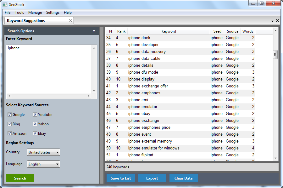Click keyword box scroll right arrow
The height and width of the screenshot is (188, 283).
pos(88,96)
